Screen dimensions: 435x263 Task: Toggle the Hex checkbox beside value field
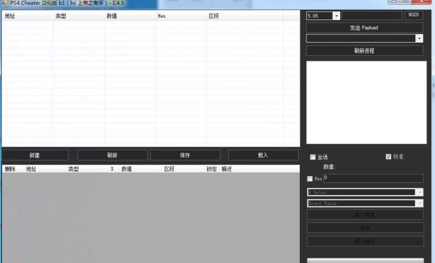310,178
